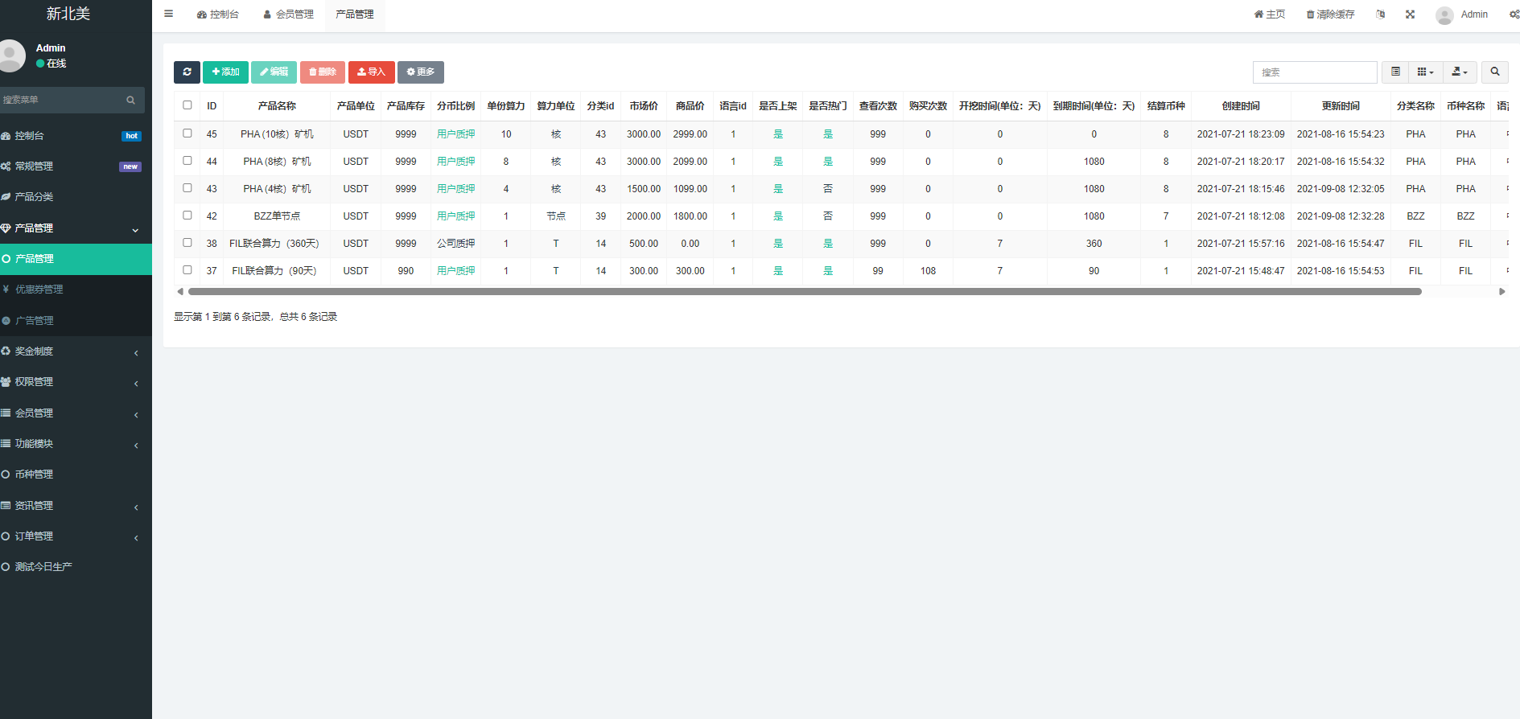
Task: Toggle the card view list icon
Action: tap(1395, 72)
